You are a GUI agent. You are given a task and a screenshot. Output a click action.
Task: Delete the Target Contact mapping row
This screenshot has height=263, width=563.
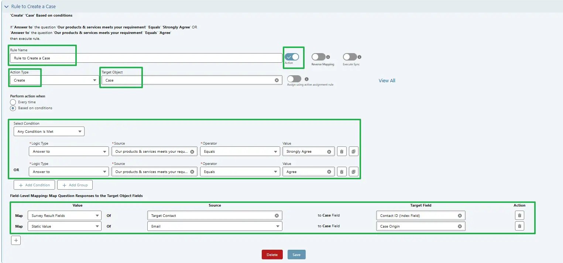[x=519, y=215]
